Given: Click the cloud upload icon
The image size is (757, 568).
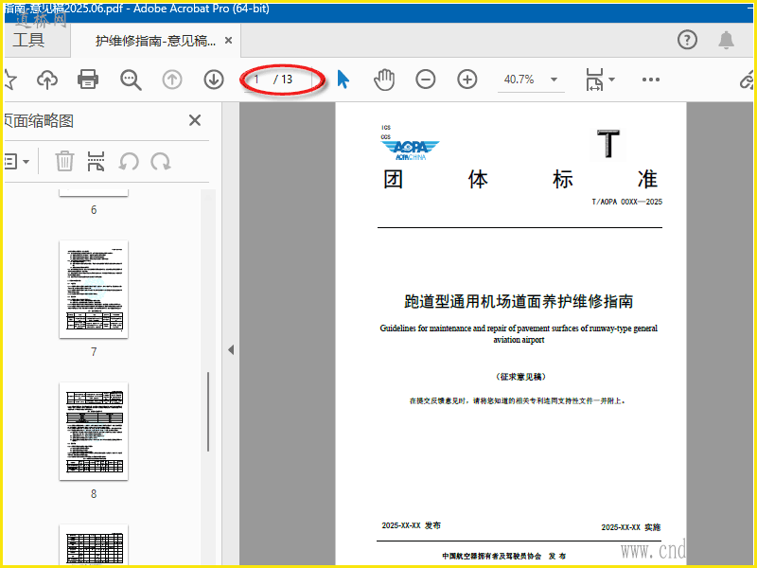Looking at the screenshot, I should pos(47,80).
